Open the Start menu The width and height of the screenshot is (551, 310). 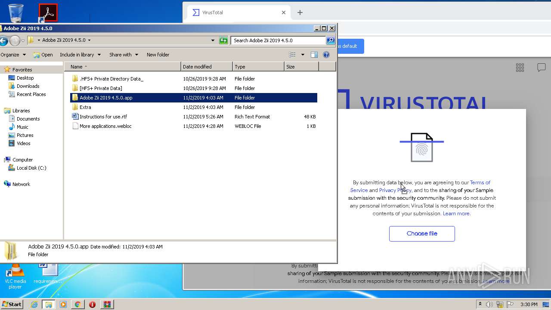pos(12,304)
